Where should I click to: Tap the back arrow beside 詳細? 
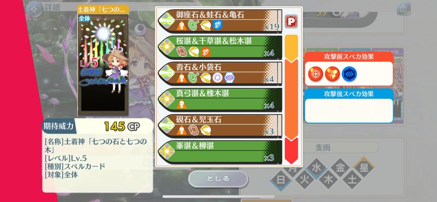pyautogui.click(x=34, y=9)
